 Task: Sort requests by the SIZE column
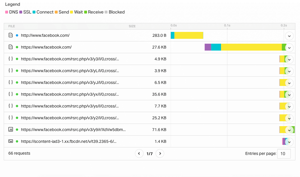point(132,26)
